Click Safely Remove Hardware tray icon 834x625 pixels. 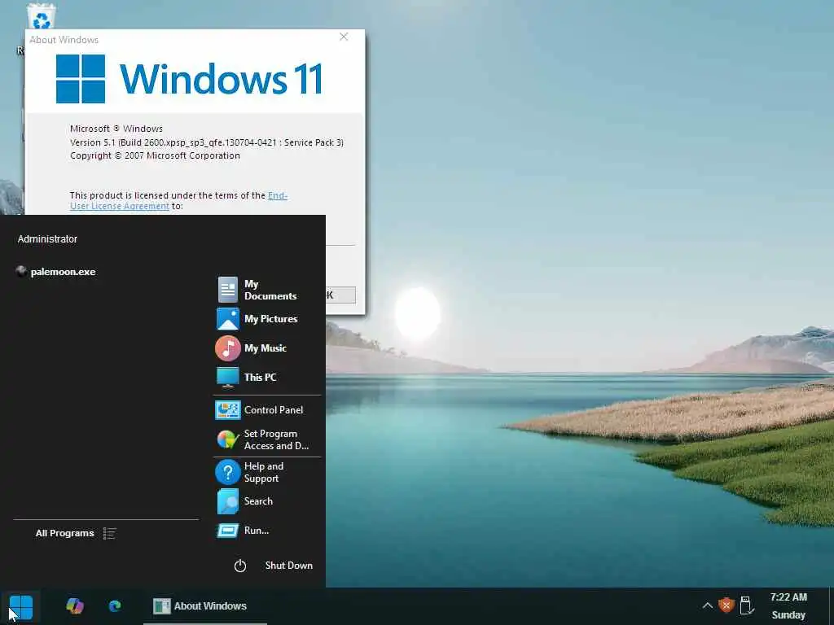(746, 605)
